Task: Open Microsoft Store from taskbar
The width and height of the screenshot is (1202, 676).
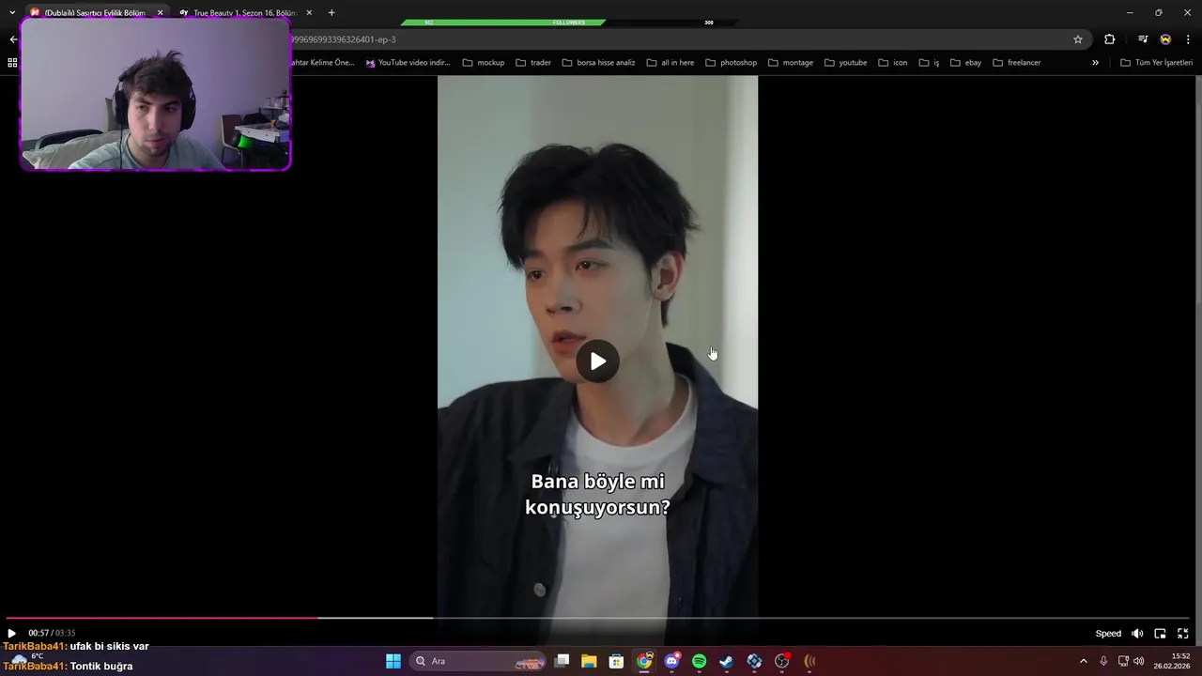Action: [x=616, y=661]
